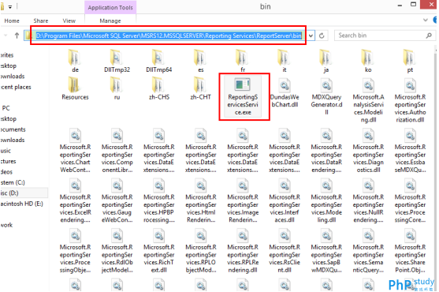Select the zh-CHT folder
Screen dimensions: 439x292
tap(201, 88)
